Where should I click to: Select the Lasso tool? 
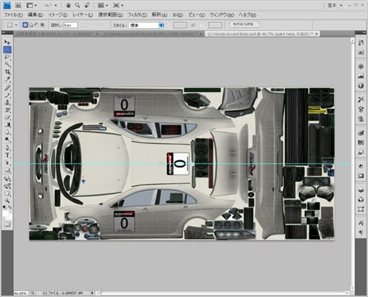(x=7, y=58)
